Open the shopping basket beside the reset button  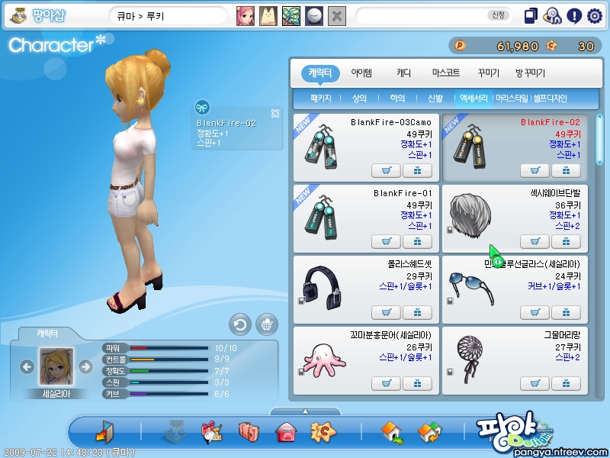click(x=267, y=324)
